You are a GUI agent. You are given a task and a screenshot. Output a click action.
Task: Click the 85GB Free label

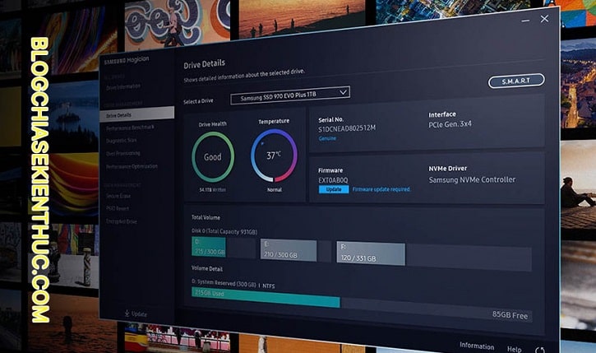tap(510, 315)
